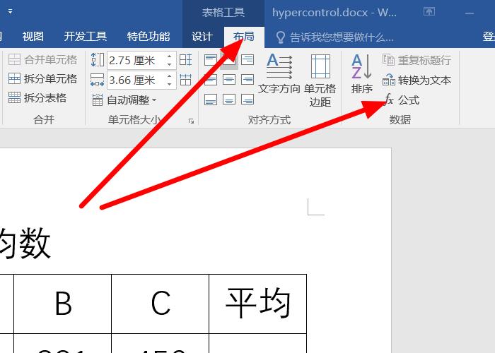495x353 pixels.
Task: Open the Developer (开发工具) tab
Action: tap(86, 37)
